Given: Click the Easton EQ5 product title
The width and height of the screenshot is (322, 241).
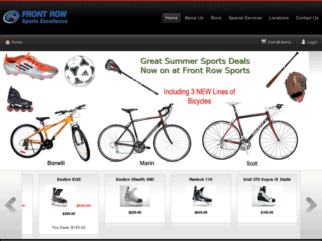Looking at the screenshot, I should point(69,180).
